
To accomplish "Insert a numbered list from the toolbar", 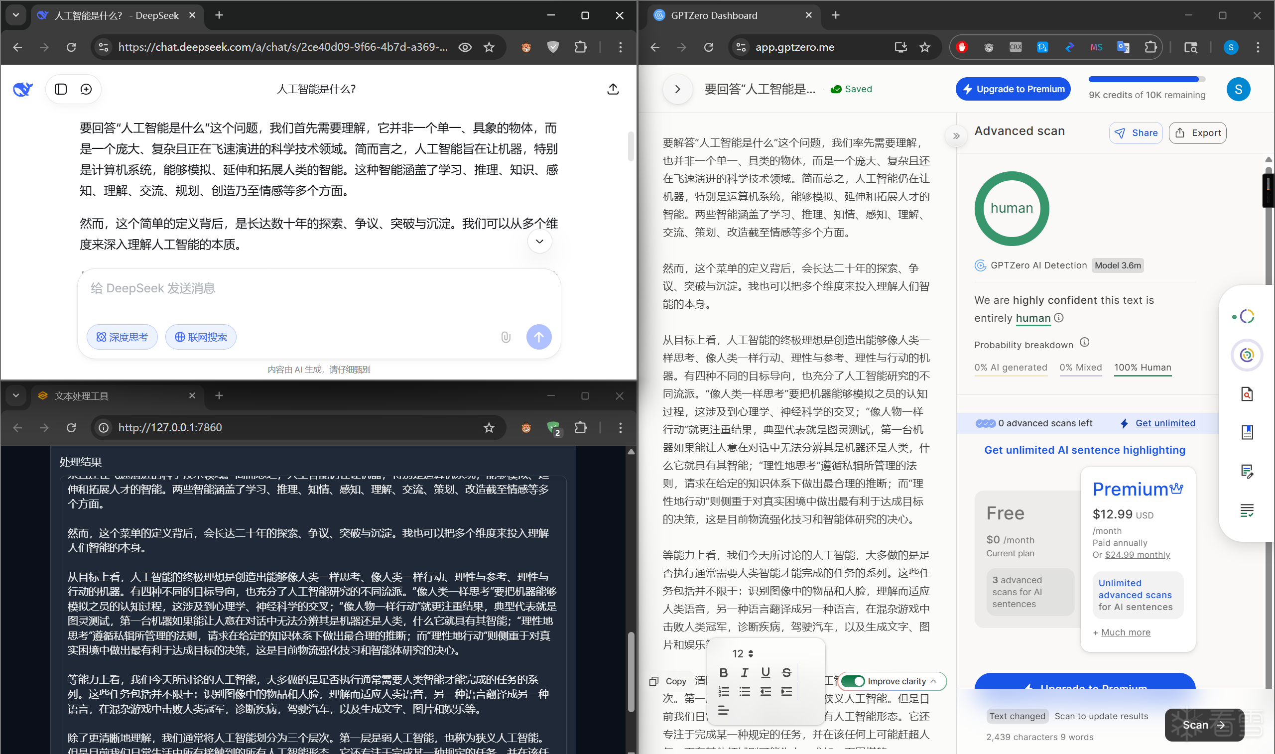I will tap(723, 692).
